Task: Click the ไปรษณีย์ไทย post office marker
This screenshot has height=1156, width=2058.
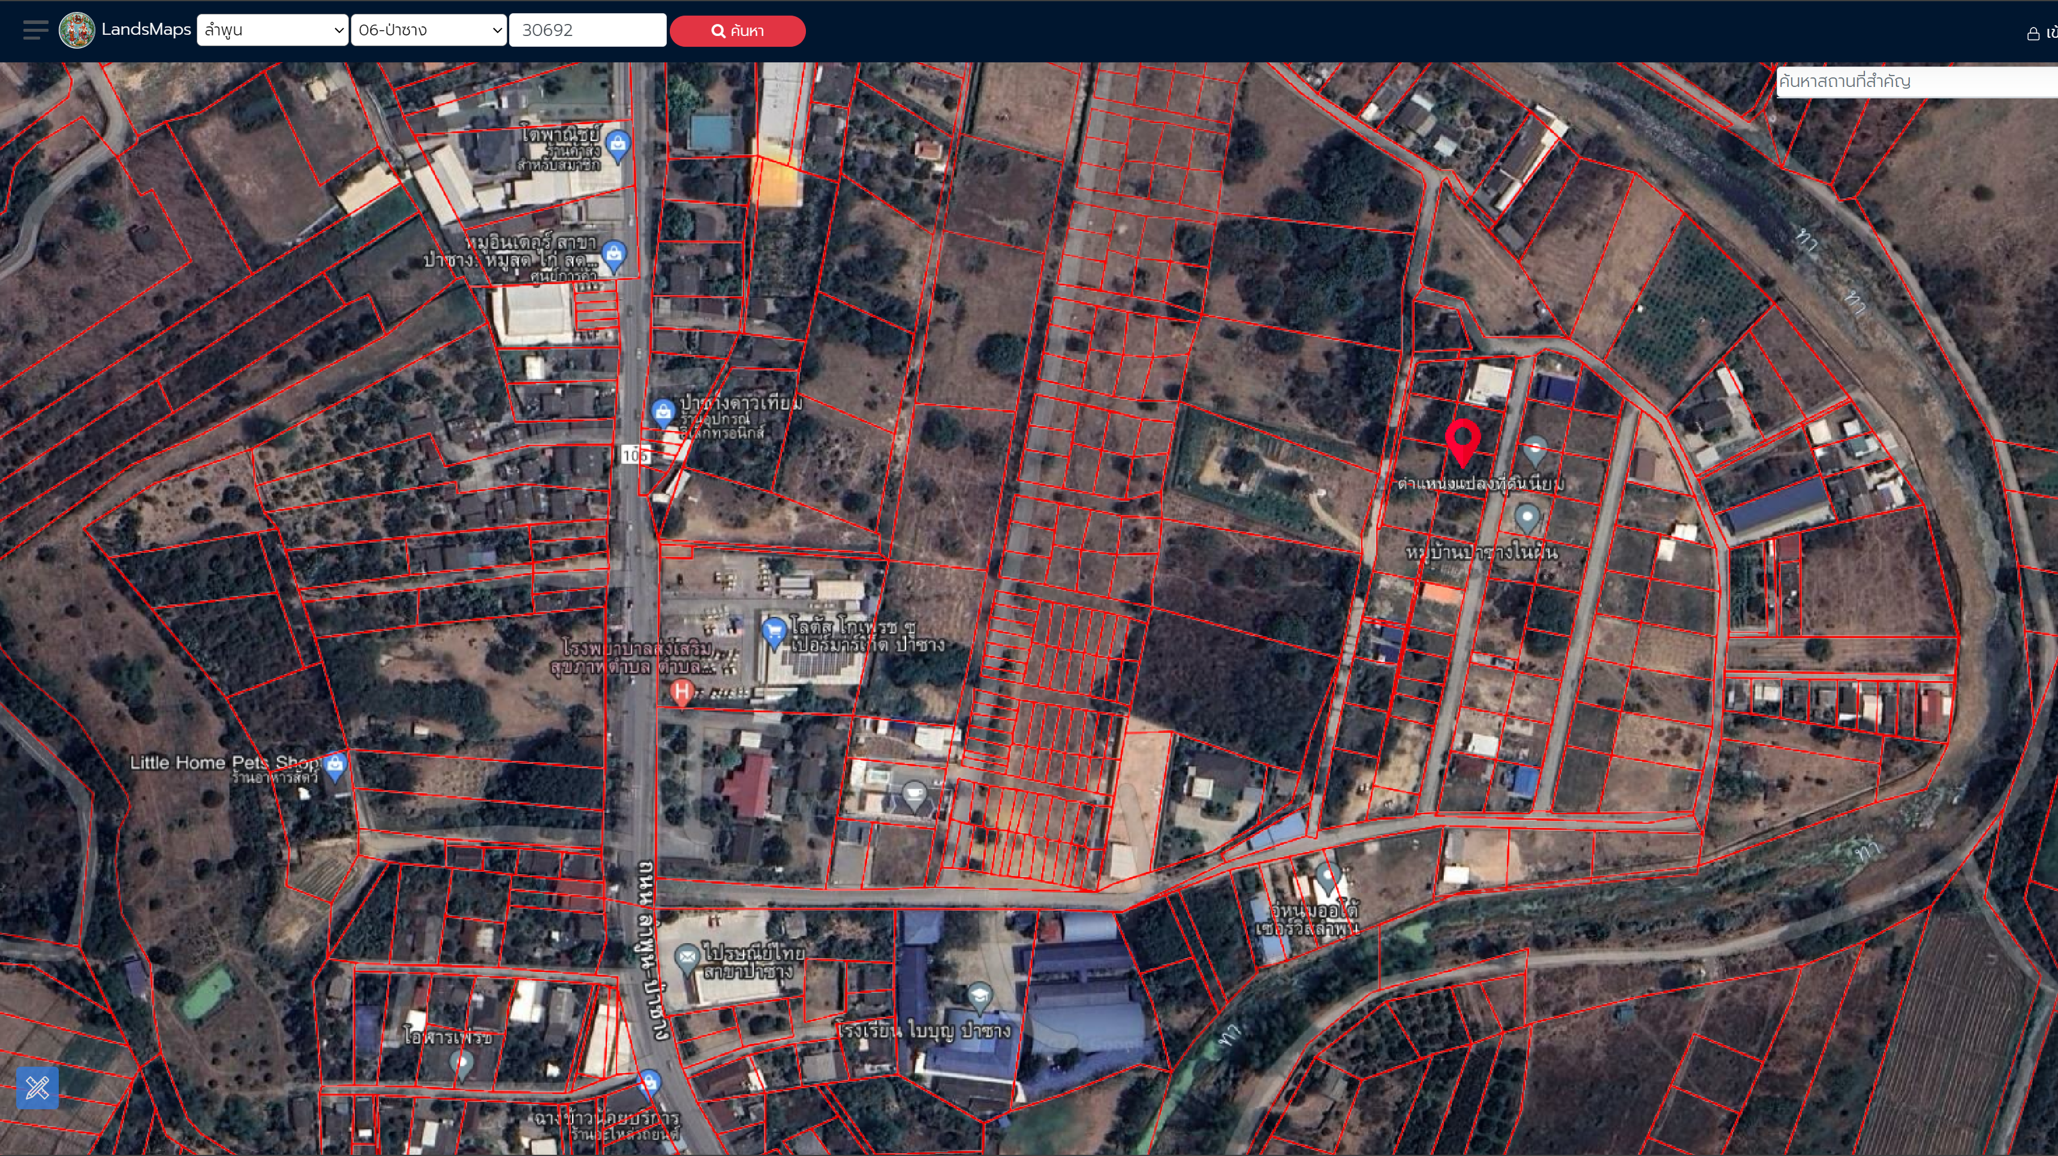Action: [686, 959]
